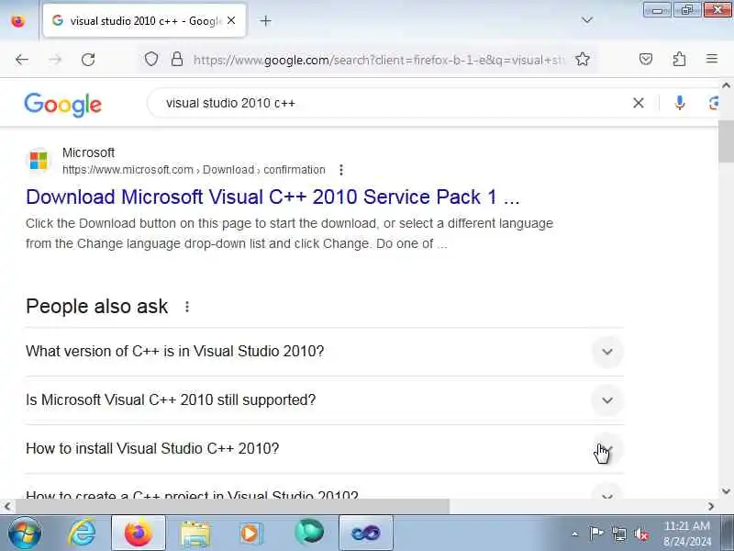The image size is (734, 551).
Task: Open the tracking protection shield icon
Action: pyautogui.click(x=151, y=60)
